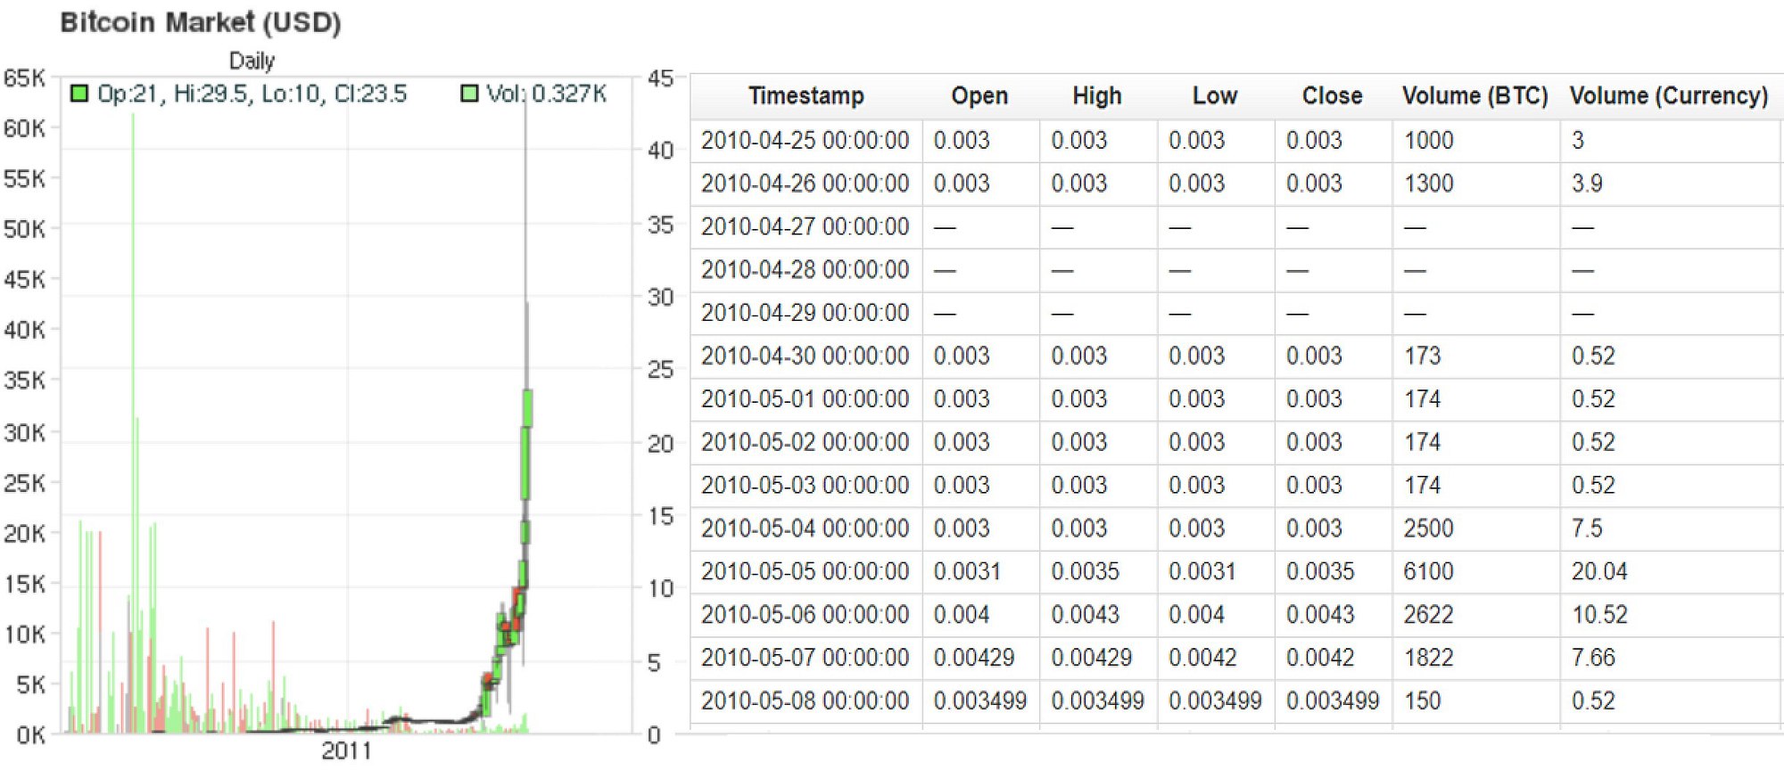Click volume 2622 in the 2010-05-06 row

[x=1428, y=615]
